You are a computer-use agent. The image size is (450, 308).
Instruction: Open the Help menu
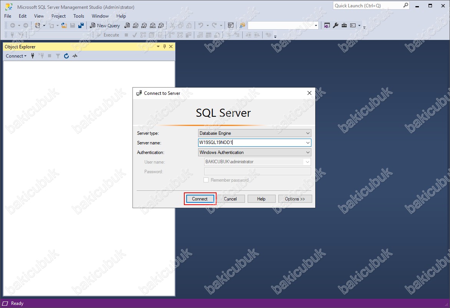pyautogui.click(x=121, y=16)
